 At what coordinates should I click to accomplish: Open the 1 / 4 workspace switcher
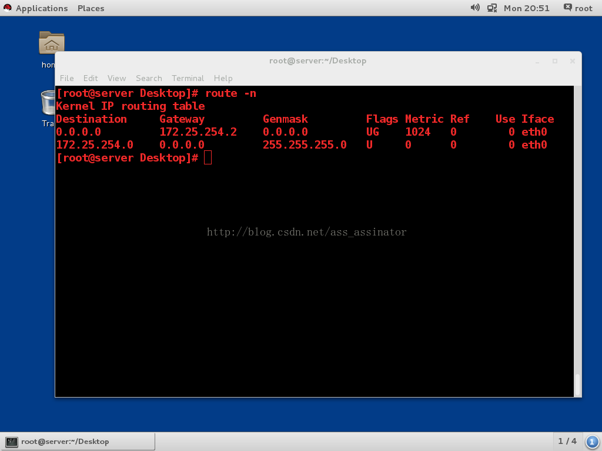567,442
